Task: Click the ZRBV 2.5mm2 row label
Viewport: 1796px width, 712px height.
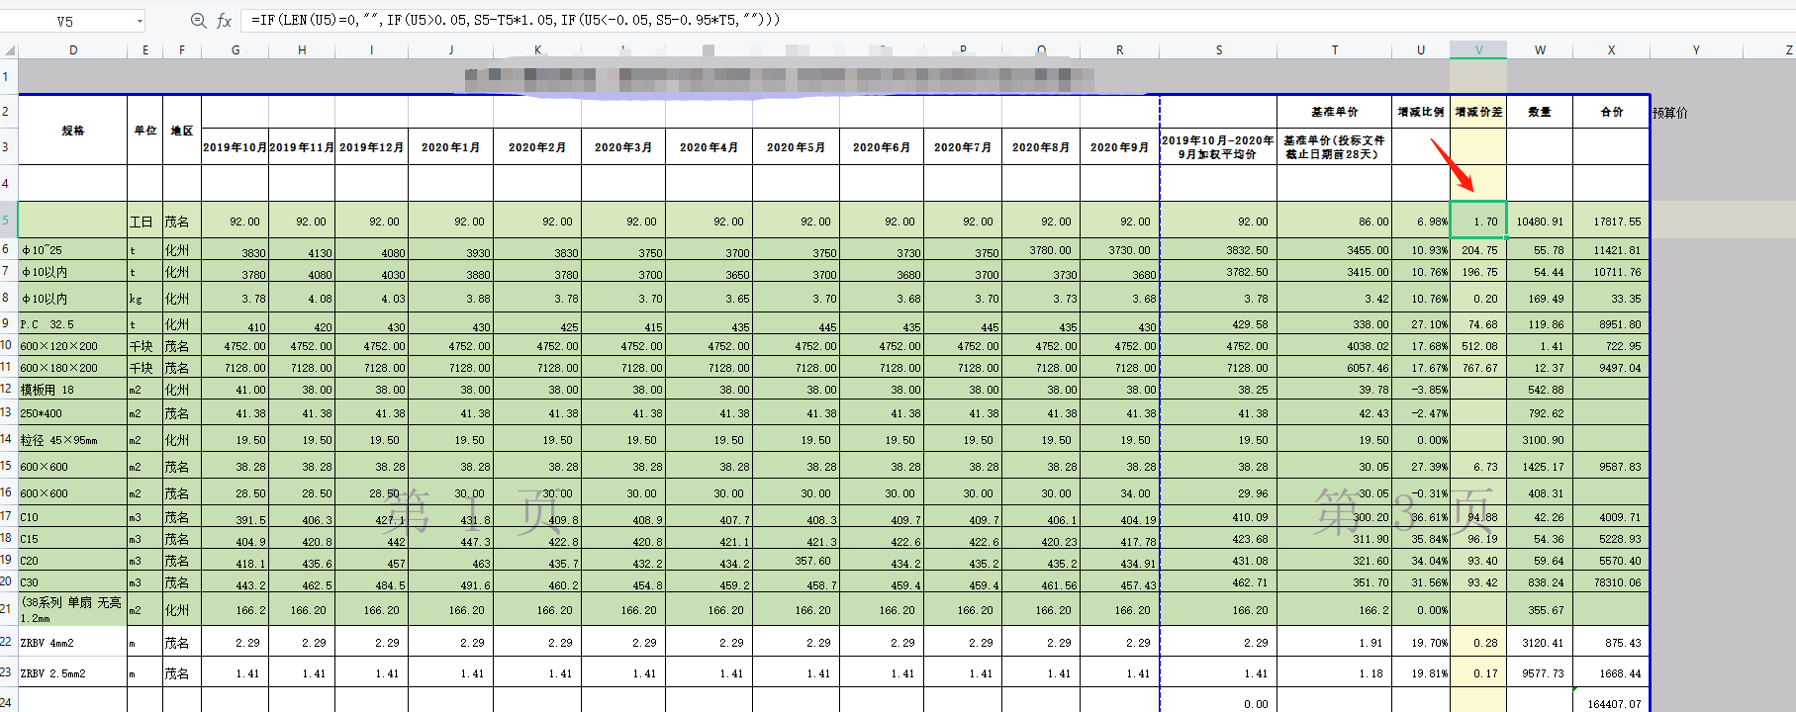Action: tap(73, 673)
